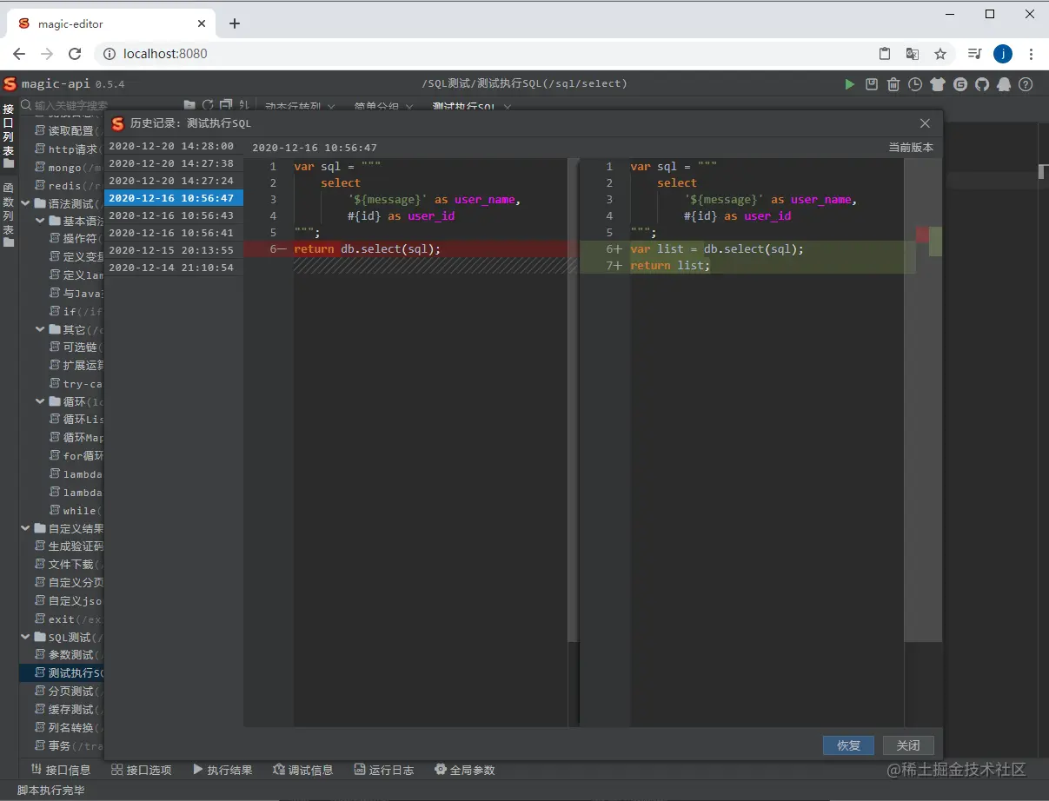The height and width of the screenshot is (801, 1049).
Task: Collapse the 基本语法 folder
Action: click(x=39, y=222)
